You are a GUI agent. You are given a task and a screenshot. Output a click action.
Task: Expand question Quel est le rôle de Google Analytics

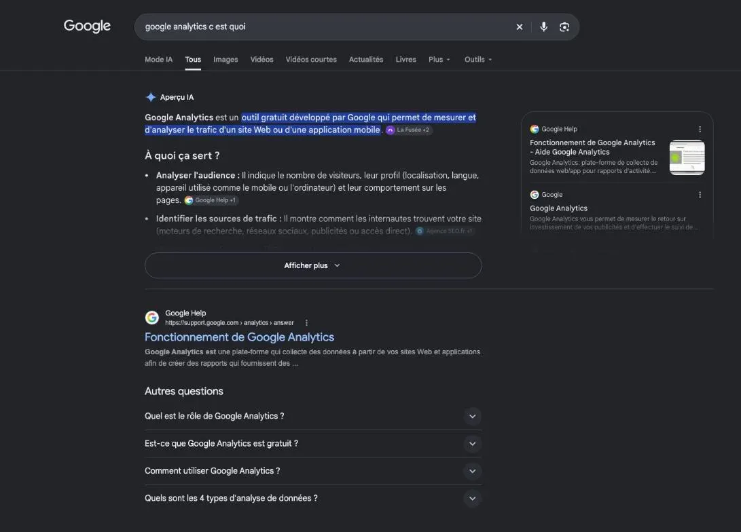tap(313, 416)
